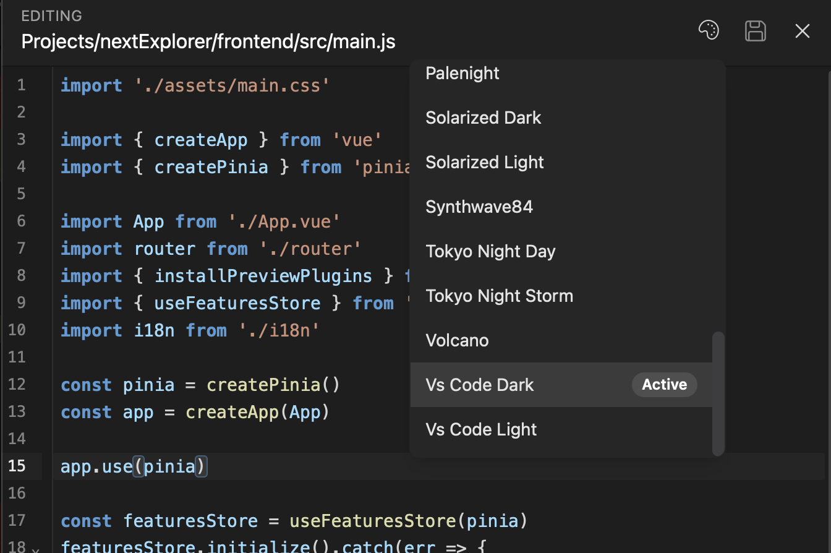831x553 pixels.
Task: Select the Palenight theme
Action: tap(561, 73)
